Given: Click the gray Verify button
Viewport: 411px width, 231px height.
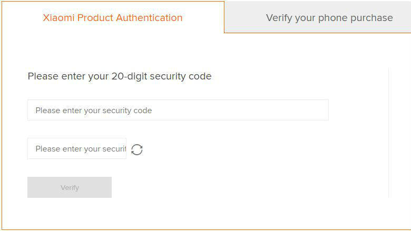Looking at the screenshot, I should 70,187.
